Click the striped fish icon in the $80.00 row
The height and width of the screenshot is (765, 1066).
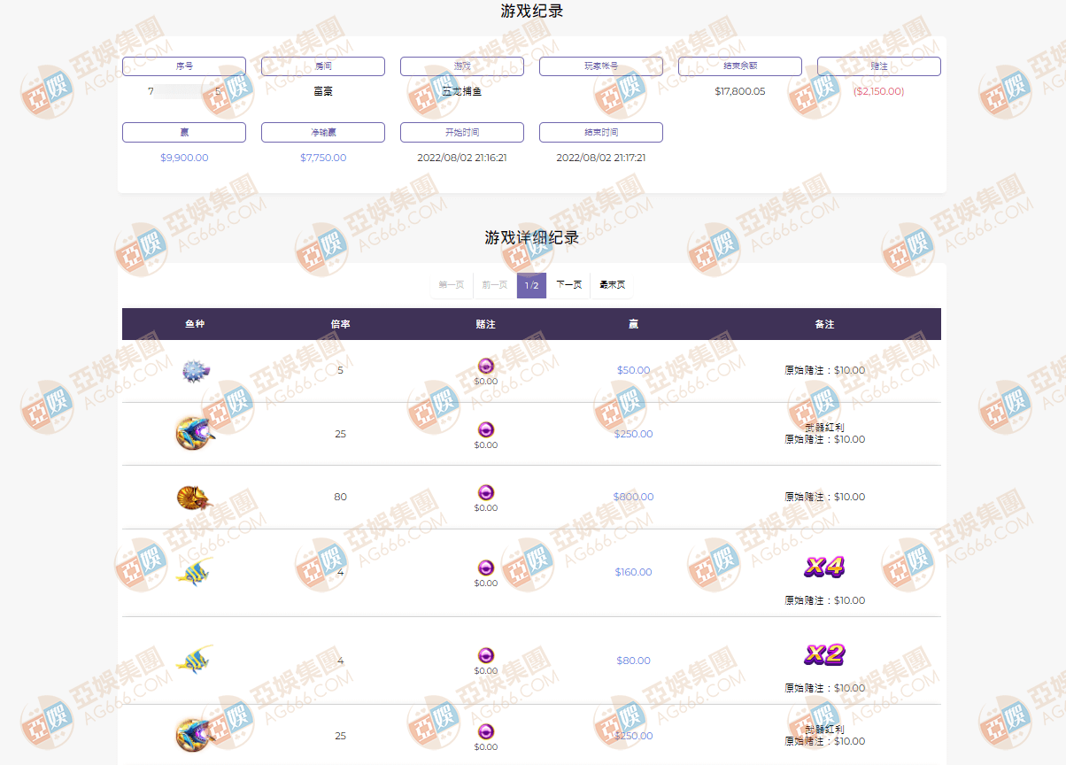pyautogui.click(x=194, y=660)
